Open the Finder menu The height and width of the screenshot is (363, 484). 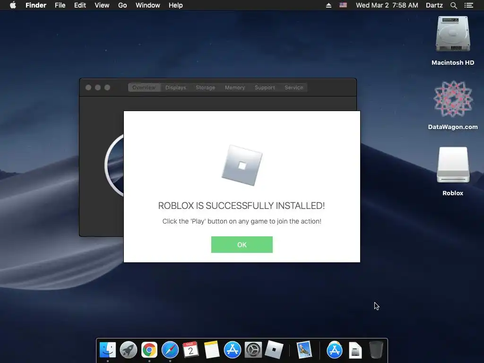(36, 5)
